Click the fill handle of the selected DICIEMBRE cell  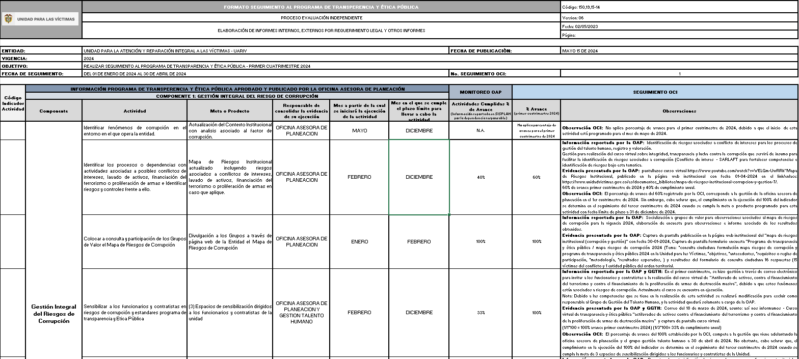coord(449,214)
